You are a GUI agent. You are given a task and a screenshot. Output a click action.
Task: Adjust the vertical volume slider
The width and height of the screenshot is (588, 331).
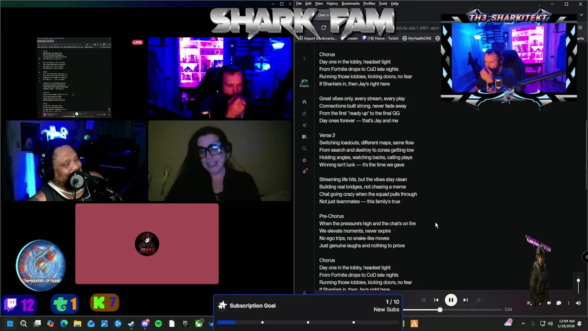pos(578,285)
